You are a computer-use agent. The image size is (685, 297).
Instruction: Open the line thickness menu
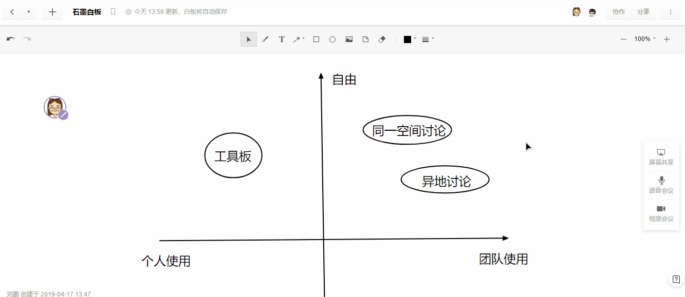point(425,39)
